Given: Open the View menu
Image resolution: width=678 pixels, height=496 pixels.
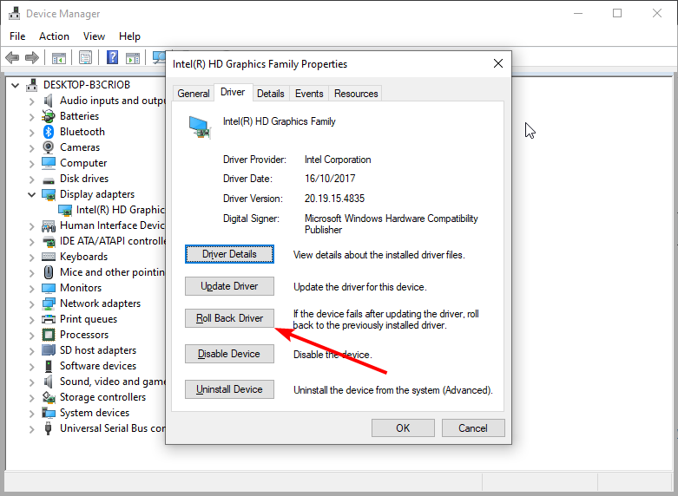Looking at the screenshot, I should click(94, 36).
